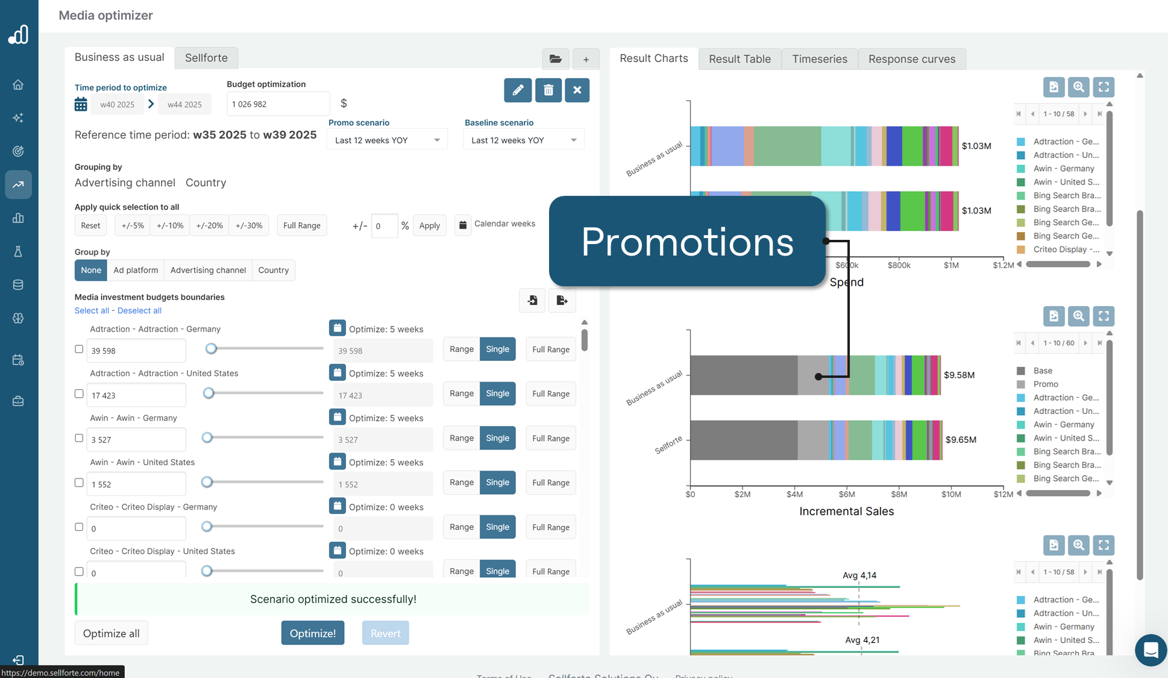Image resolution: width=1168 pixels, height=678 pixels.
Task: Show next page of Spend chart legend
Action: tap(1085, 114)
